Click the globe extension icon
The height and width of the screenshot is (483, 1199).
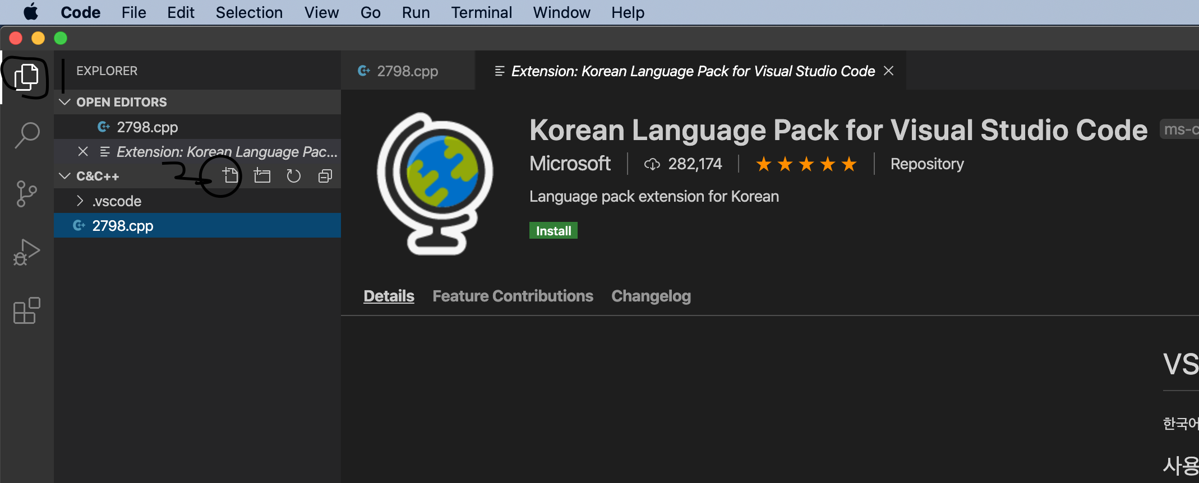click(435, 184)
